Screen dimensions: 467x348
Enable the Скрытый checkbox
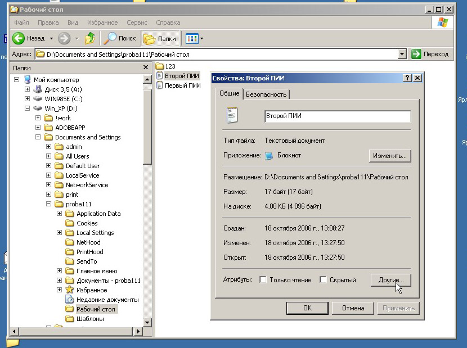(x=323, y=280)
